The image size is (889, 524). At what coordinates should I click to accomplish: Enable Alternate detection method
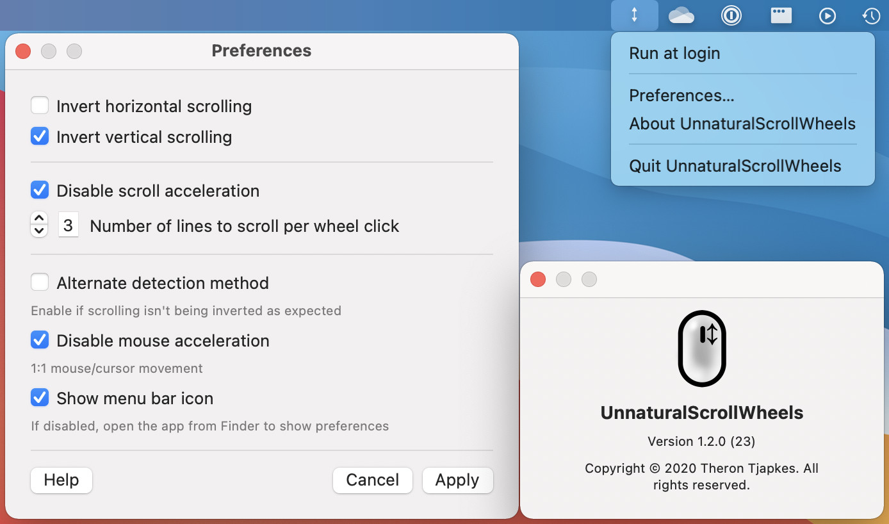(x=40, y=282)
